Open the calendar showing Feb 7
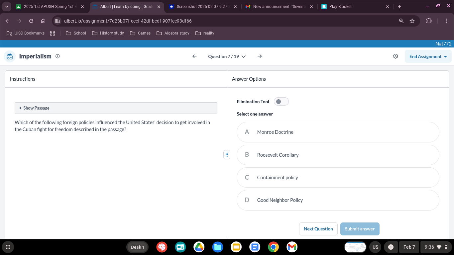454x255 pixels. (x=409, y=247)
